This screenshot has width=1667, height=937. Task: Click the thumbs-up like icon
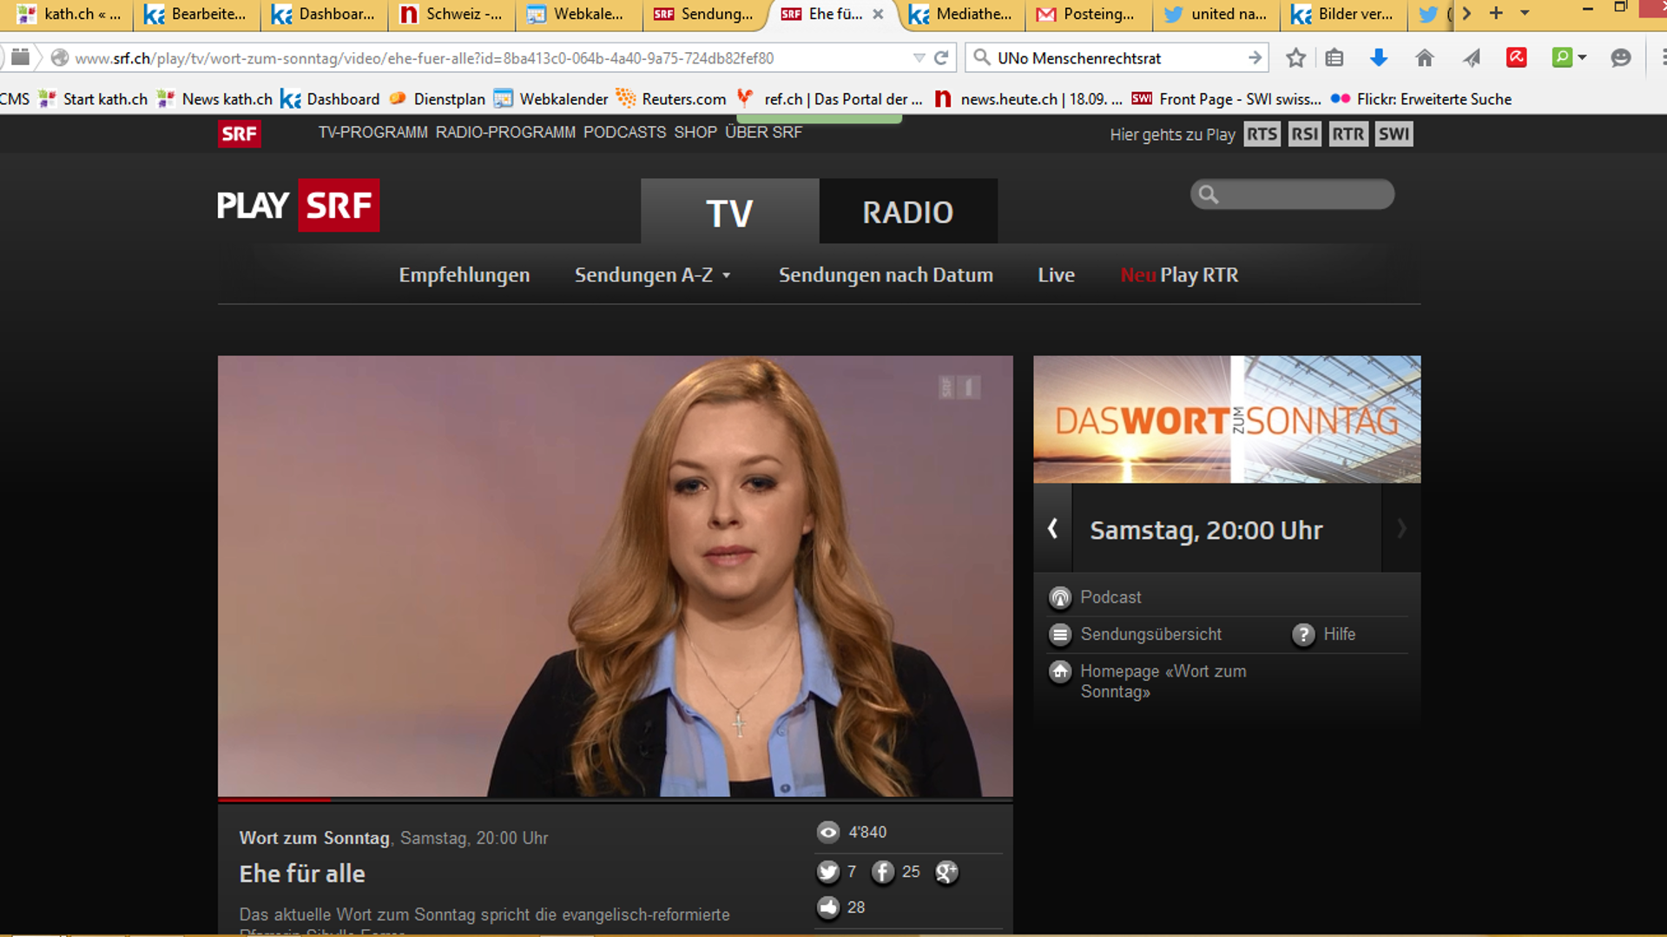coord(828,907)
